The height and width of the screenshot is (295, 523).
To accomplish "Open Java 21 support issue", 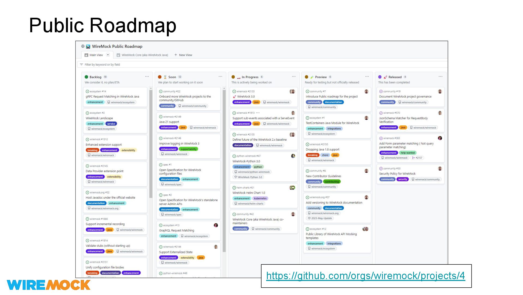I will pyautogui.click(x=169, y=122).
